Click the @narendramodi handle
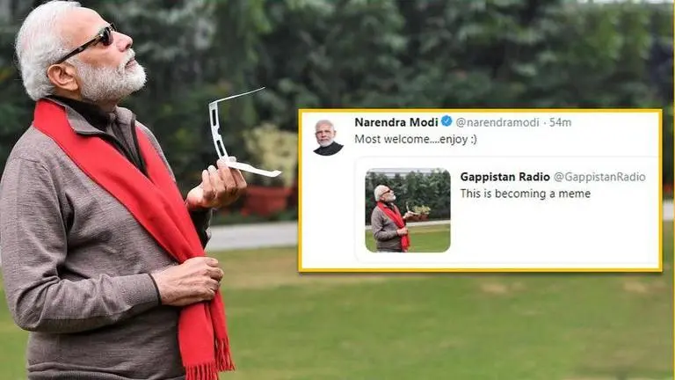The image size is (675, 380). (x=497, y=122)
